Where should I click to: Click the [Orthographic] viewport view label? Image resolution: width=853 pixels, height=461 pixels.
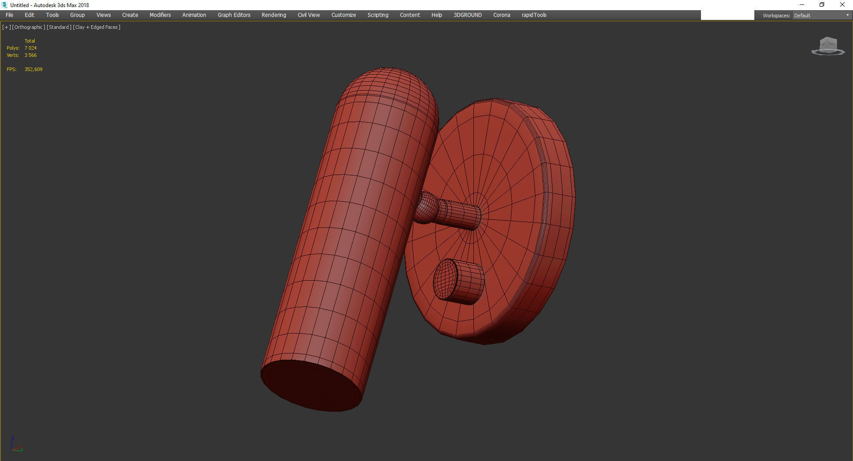[29, 27]
